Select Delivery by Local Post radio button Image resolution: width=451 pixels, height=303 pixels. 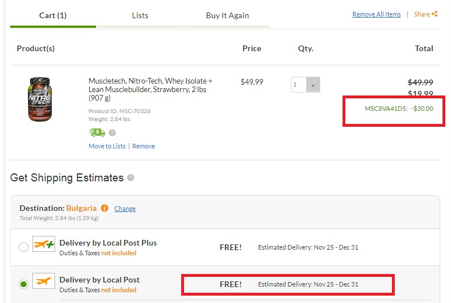pyautogui.click(x=23, y=284)
